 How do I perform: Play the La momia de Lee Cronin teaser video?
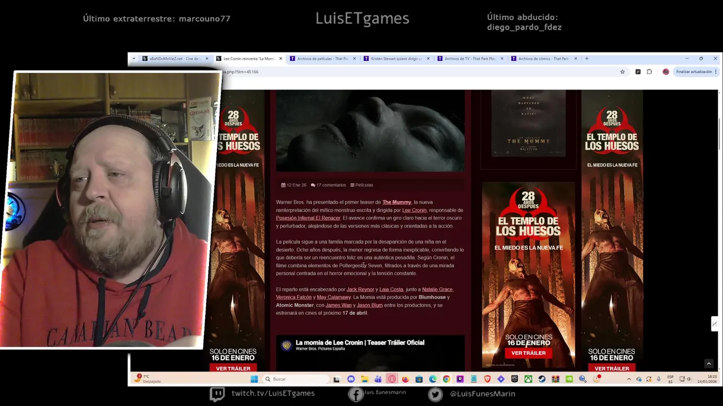coord(370,354)
